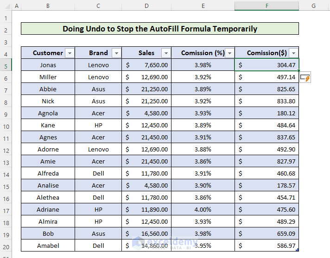330x258 pixels.
Task: Select column B header
Action: coord(48,6)
